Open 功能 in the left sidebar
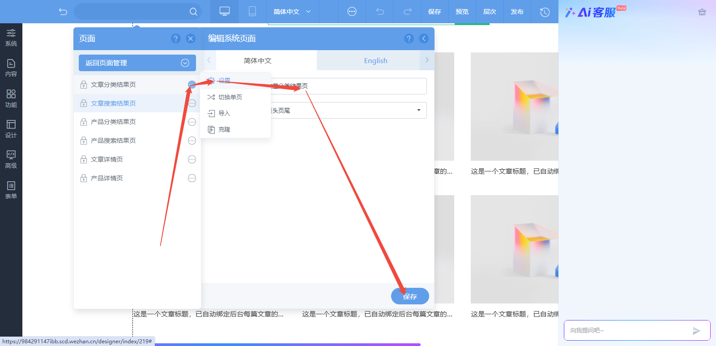The image size is (716, 346). click(x=11, y=98)
